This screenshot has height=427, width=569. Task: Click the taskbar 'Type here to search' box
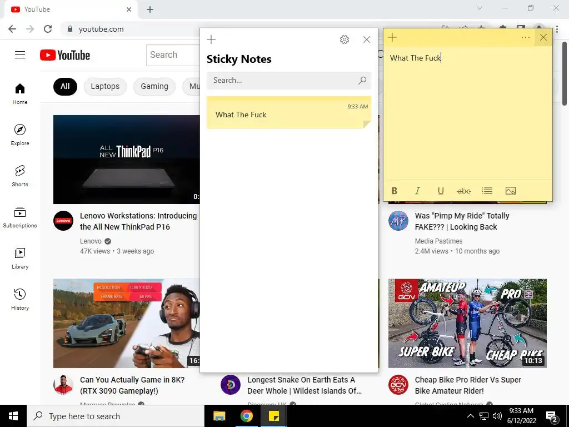tap(116, 416)
